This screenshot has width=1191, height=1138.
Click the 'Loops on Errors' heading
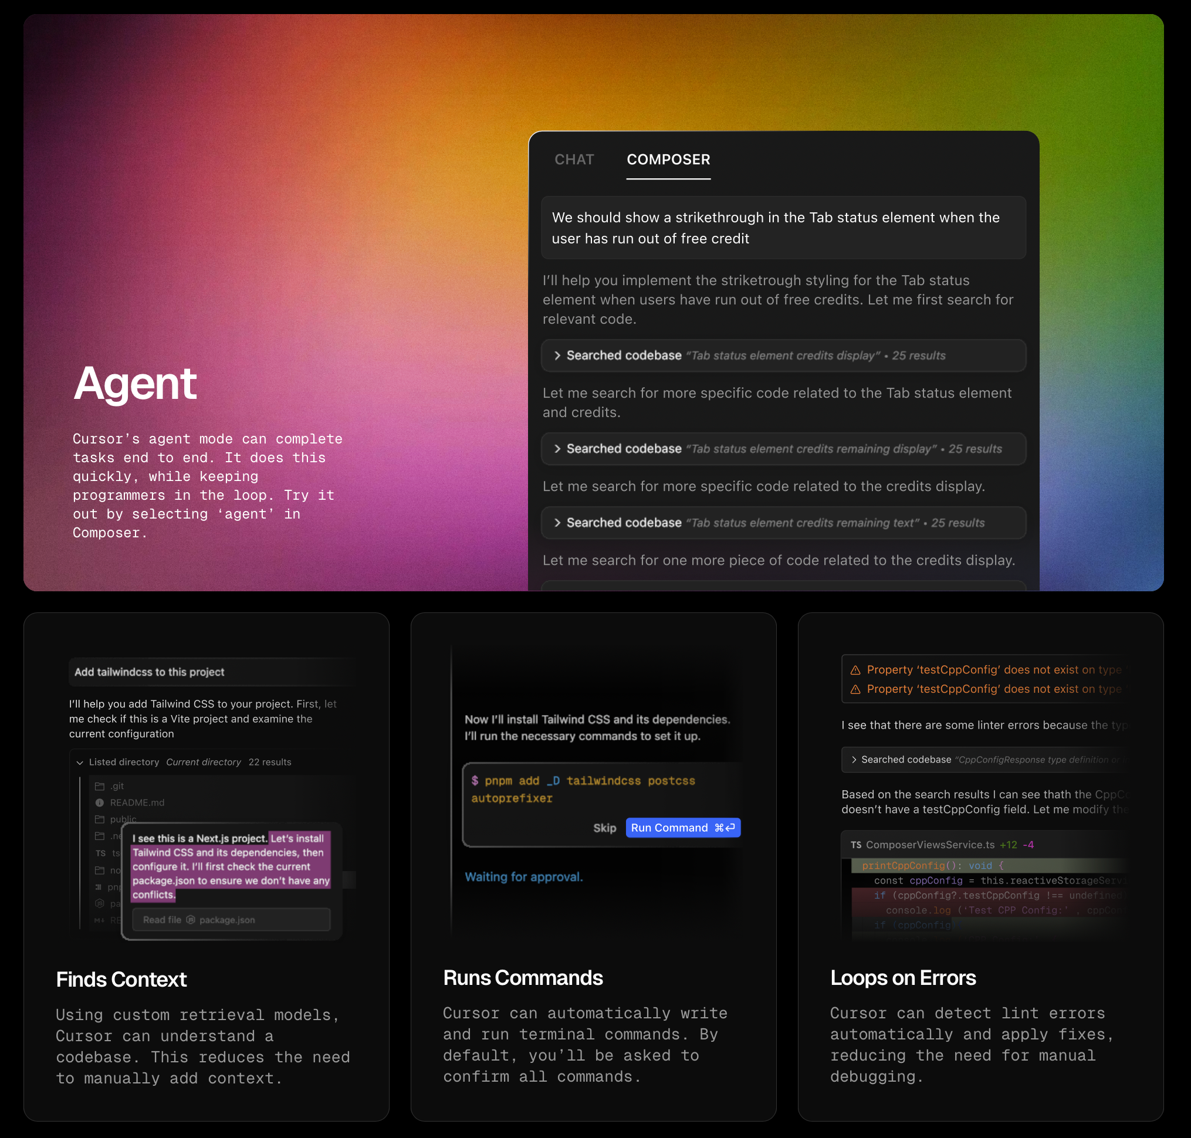pyautogui.click(x=903, y=978)
